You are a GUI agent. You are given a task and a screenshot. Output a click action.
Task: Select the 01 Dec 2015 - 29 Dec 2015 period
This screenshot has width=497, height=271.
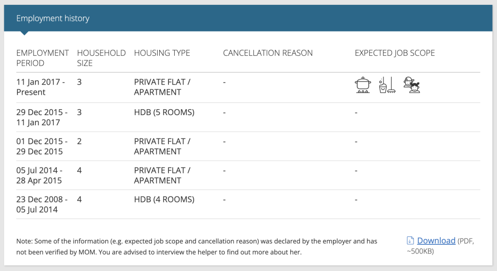tap(42, 146)
